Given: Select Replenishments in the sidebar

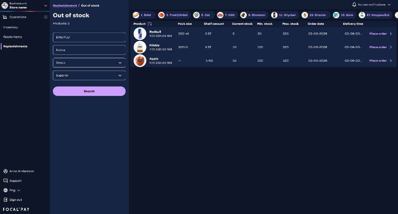Looking at the screenshot, I should click(x=15, y=47).
